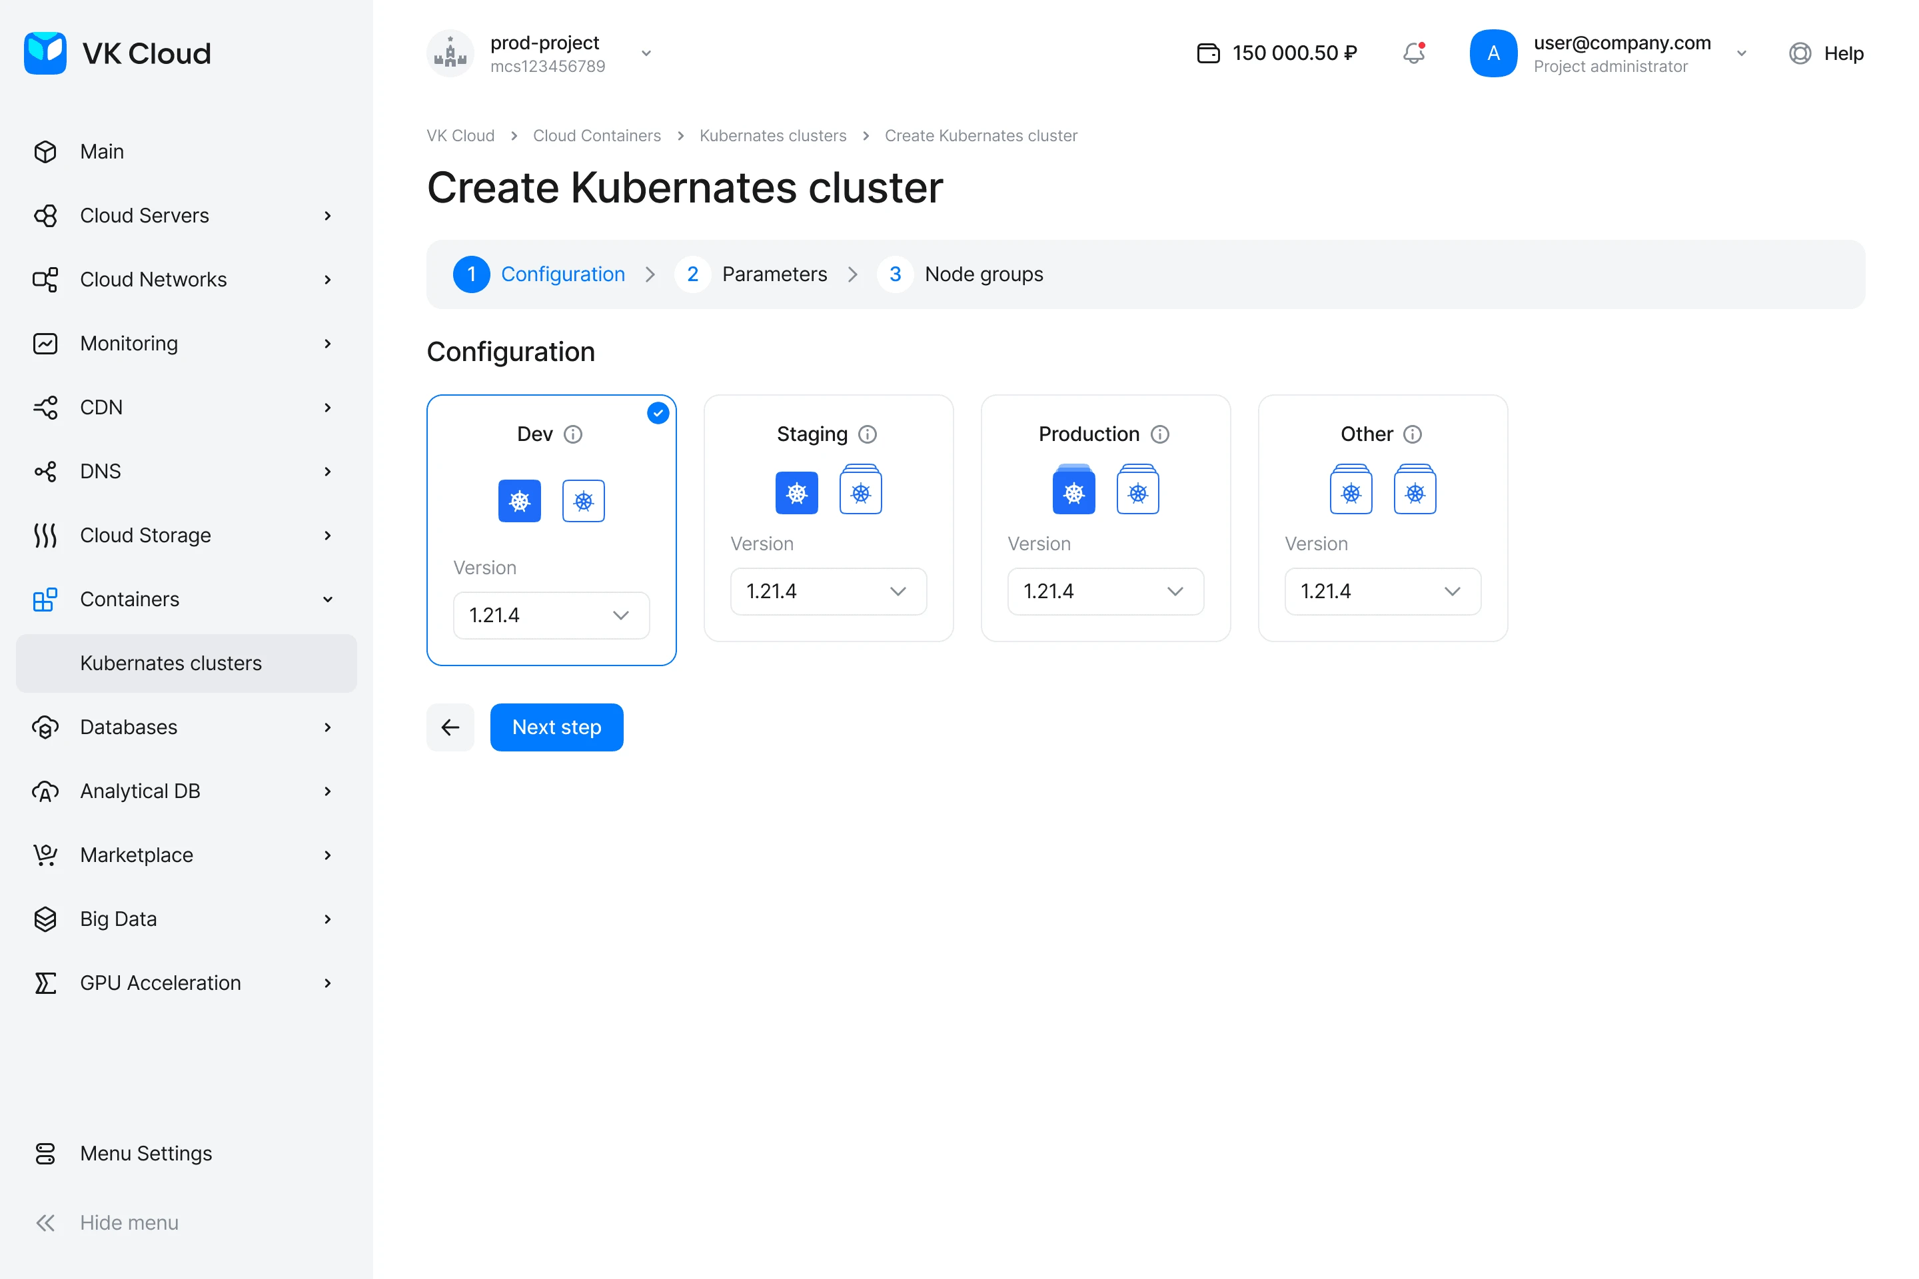
Task: Expand the Databases chevron
Action: coord(328,727)
